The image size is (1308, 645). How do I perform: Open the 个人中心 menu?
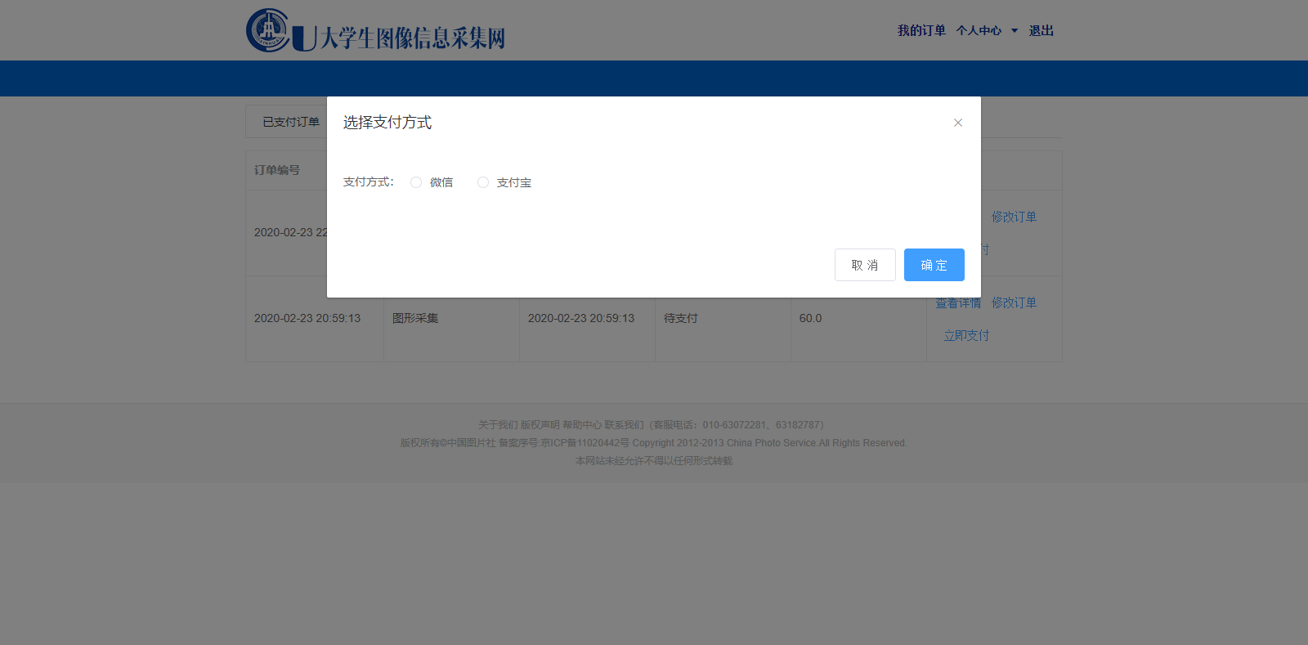(x=979, y=31)
